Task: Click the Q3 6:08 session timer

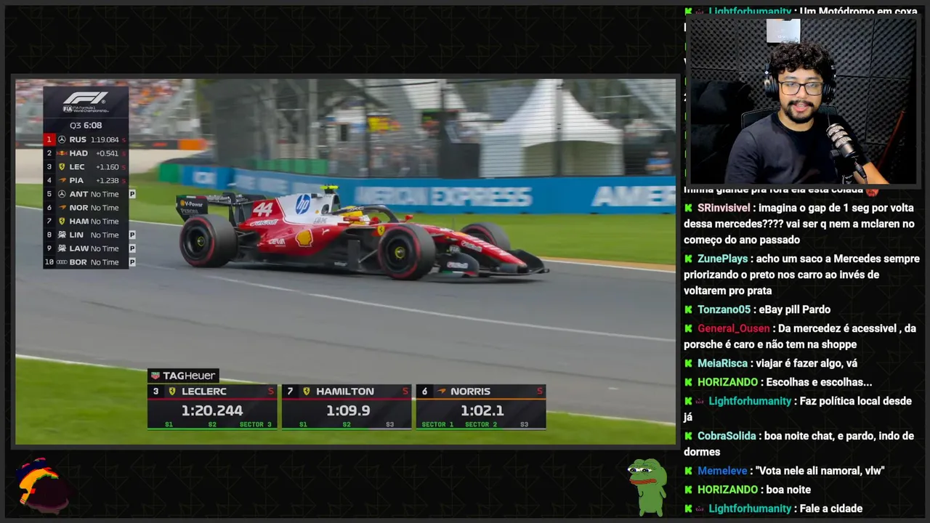Action: (86, 126)
